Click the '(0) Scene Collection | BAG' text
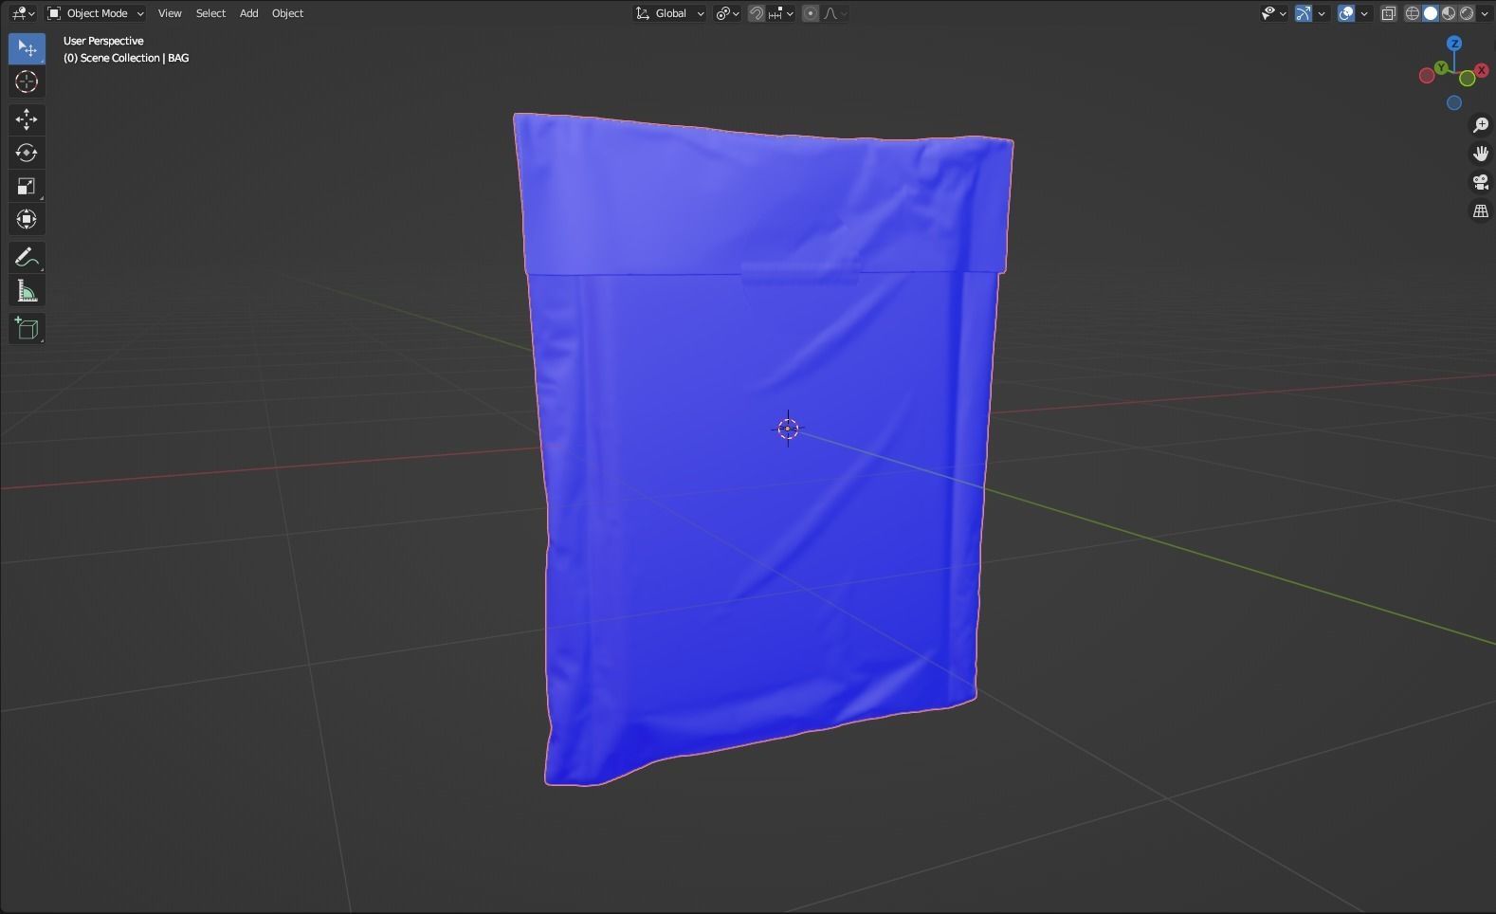This screenshot has width=1496, height=914. (126, 58)
